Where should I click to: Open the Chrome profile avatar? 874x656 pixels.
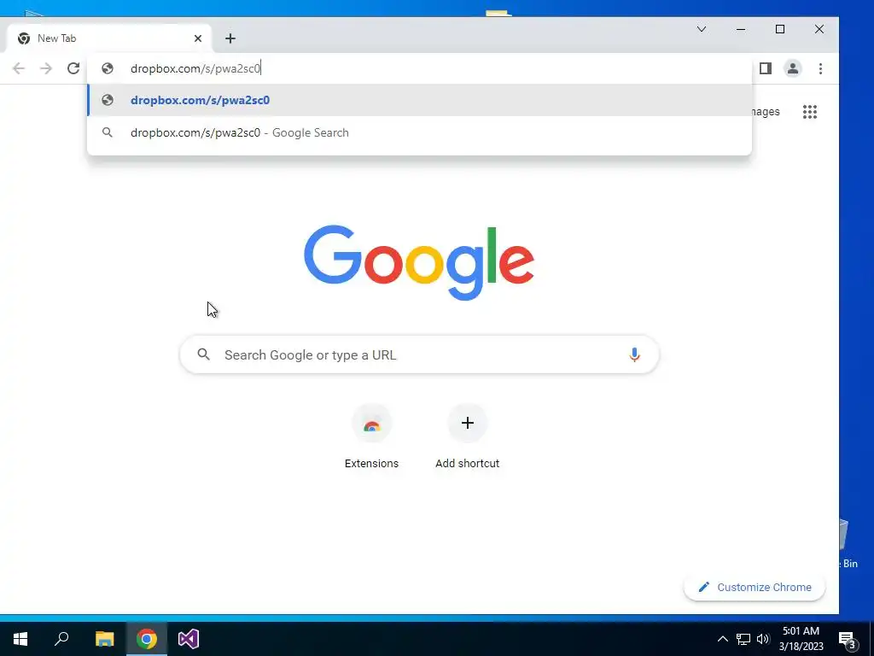[793, 68]
